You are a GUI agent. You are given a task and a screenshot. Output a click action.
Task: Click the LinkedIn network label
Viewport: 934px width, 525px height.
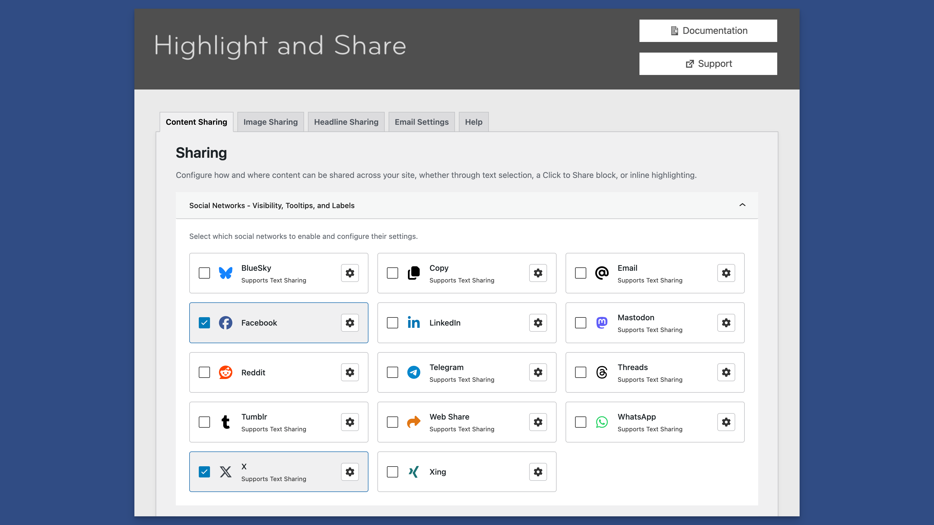(445, 322)
